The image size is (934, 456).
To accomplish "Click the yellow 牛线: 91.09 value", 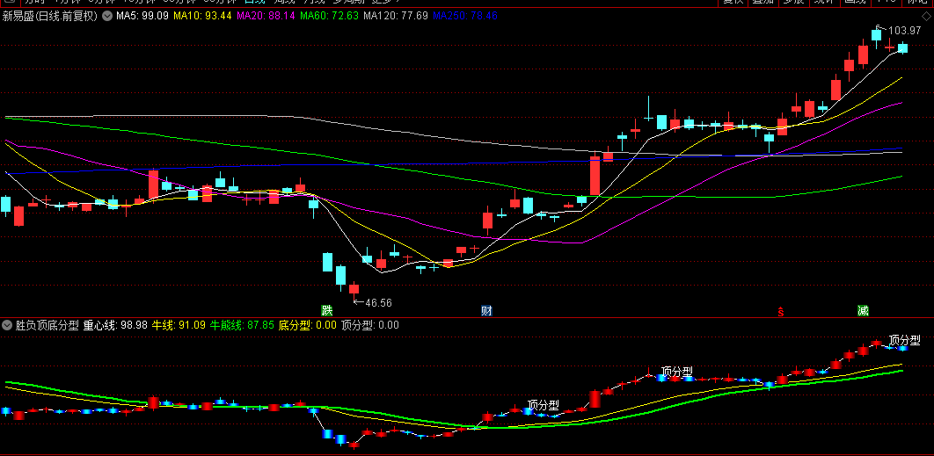I will [179, 325].
